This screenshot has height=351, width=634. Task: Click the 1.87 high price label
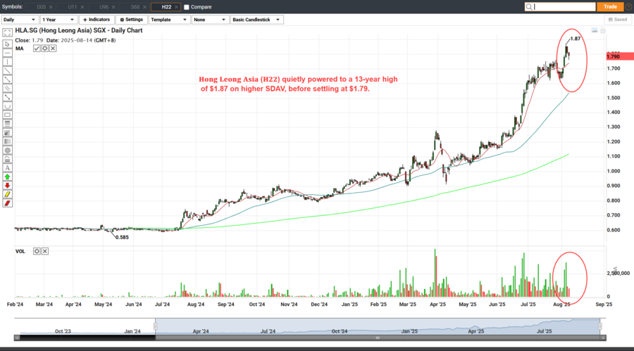coord(576,39)
